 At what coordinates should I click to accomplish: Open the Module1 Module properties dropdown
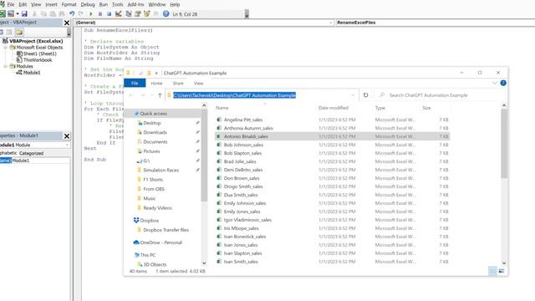[x=67, y=145]
